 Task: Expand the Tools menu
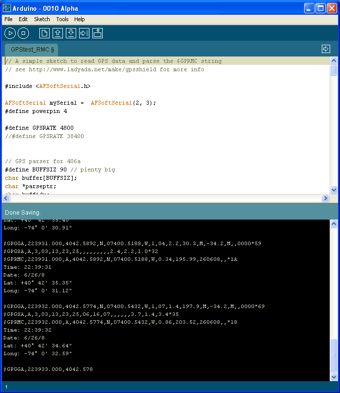[62, 19]
